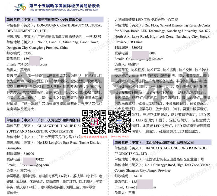Image resolution: width=217 pixels, height=196 pixels.
Task: Click line Dongguan City, Guangdong Province, China
Action: click(37, 48)
